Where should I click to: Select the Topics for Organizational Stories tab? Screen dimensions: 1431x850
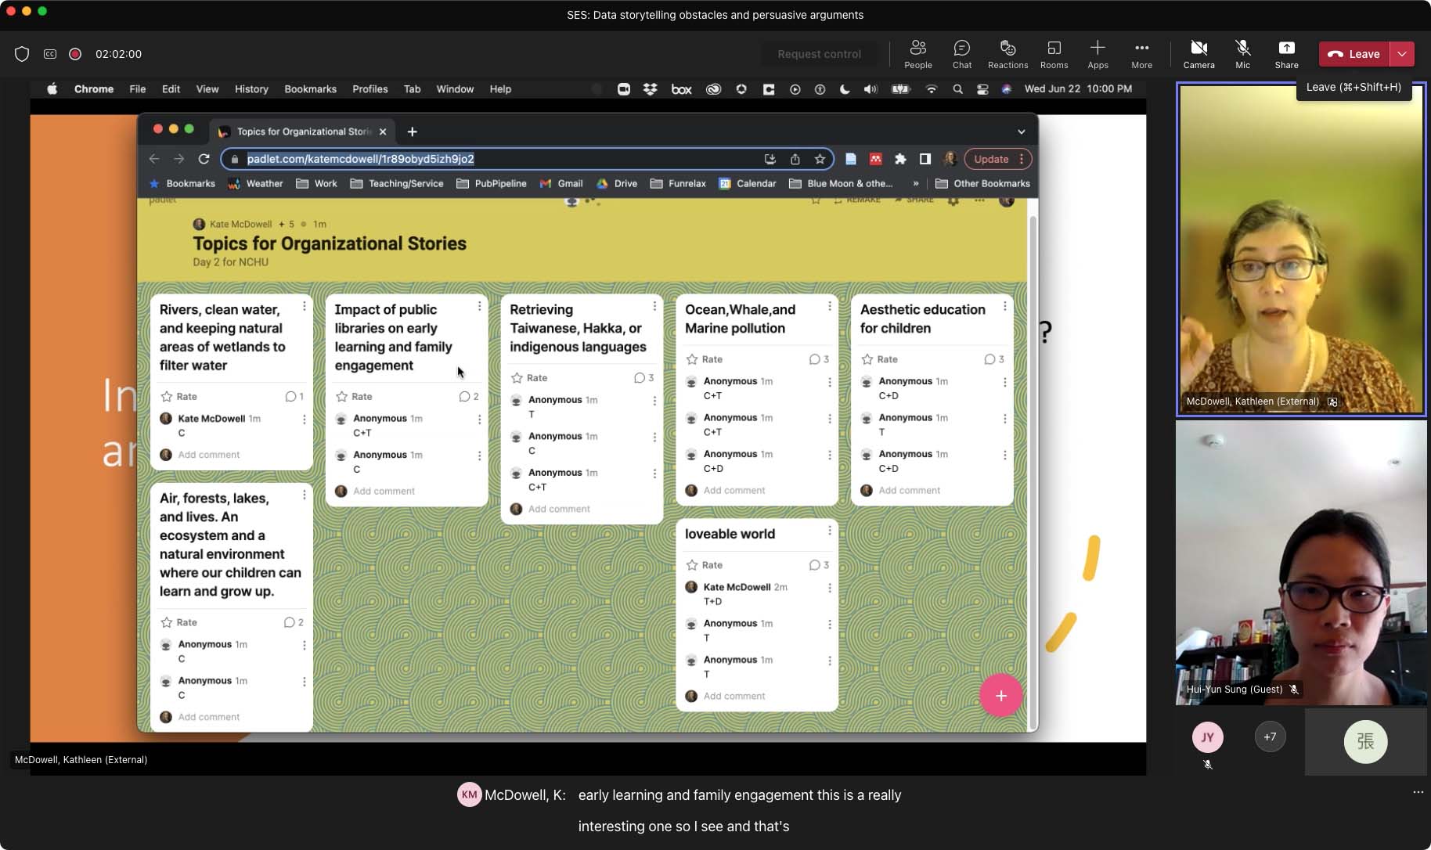(302, 131)
